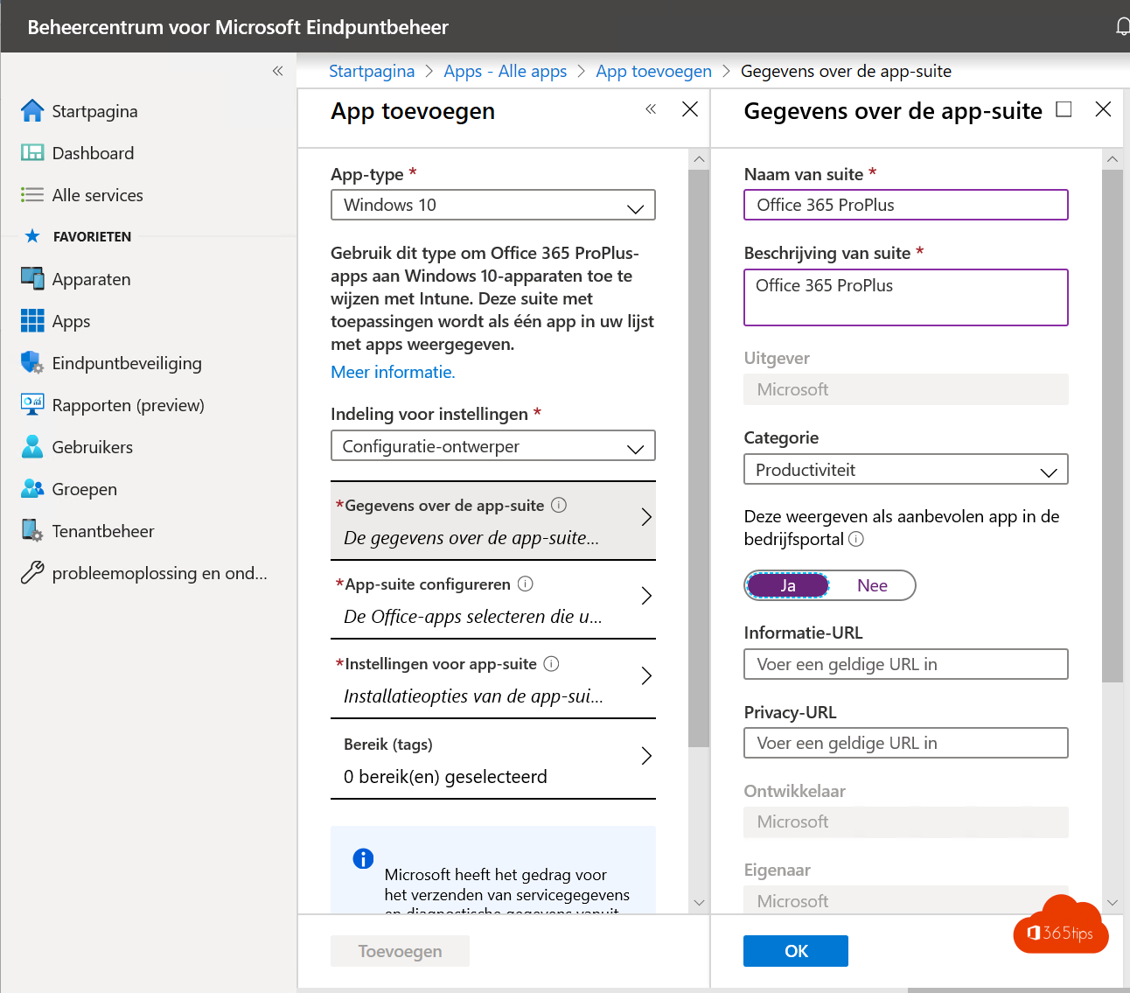Click the App toevoegen breadcrumb
The height and width of the screenshot is (993, 1130).
tap(654, 71)
